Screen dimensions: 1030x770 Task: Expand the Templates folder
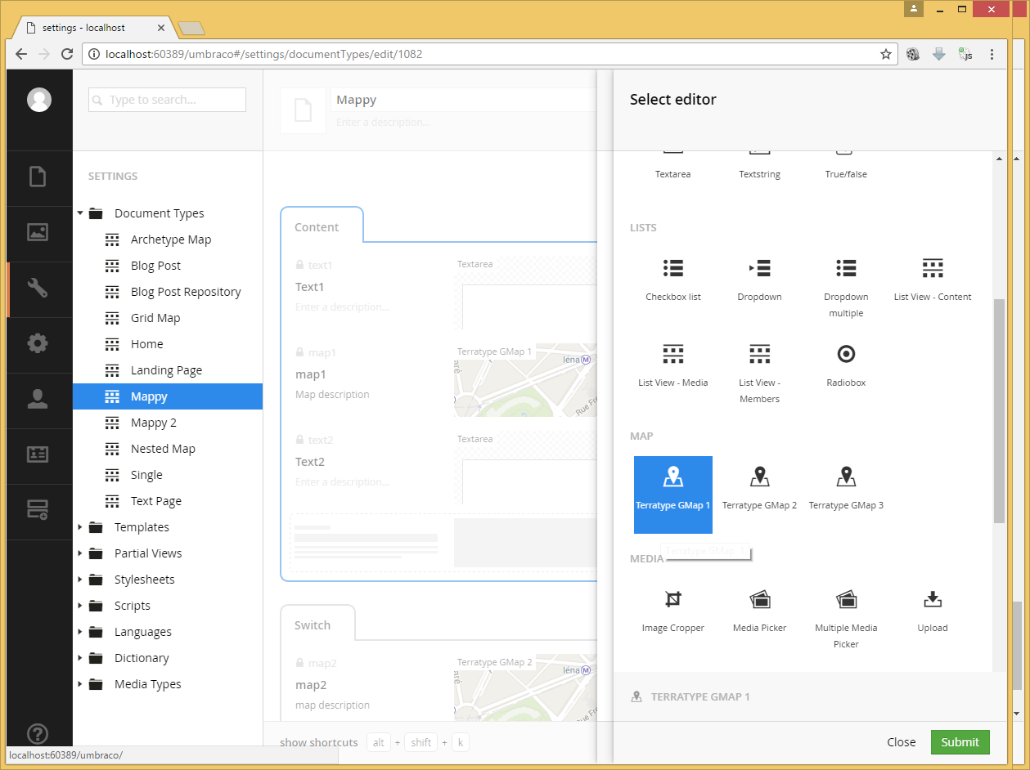point(80,527)
